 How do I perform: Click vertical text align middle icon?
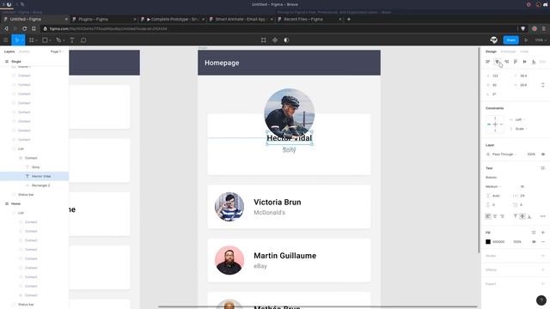(522, 216)
